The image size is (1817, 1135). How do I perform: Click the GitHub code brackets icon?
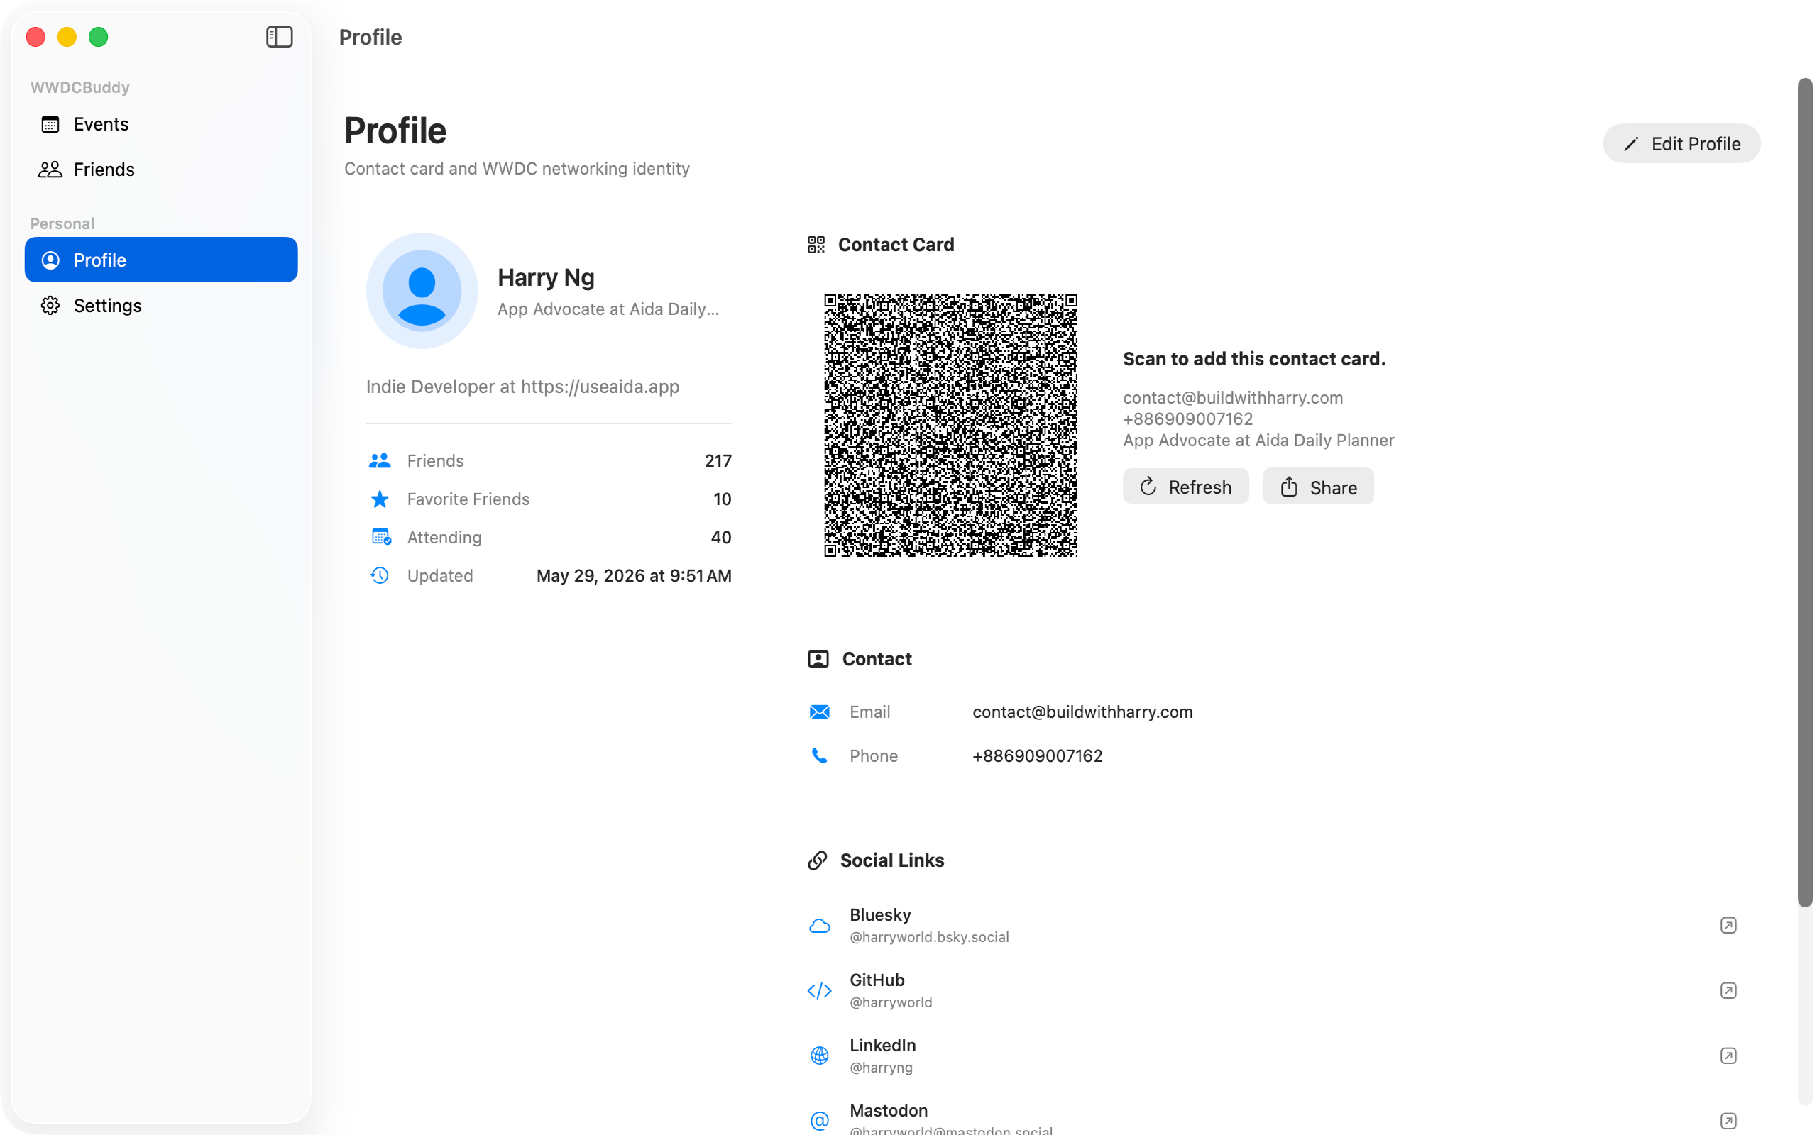pos(819,991)
